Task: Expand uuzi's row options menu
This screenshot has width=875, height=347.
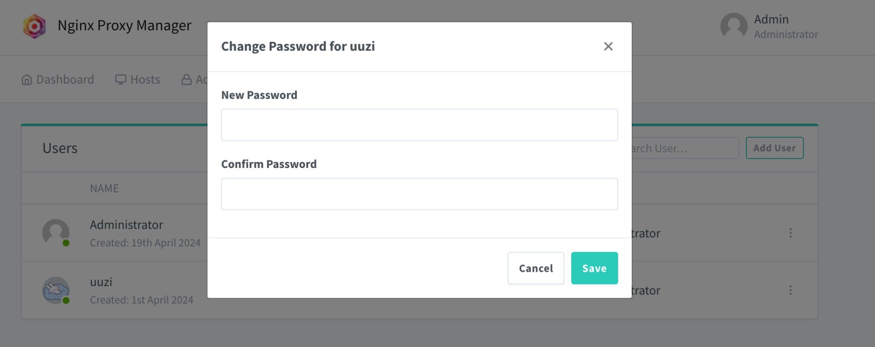Action: point(790,290)
